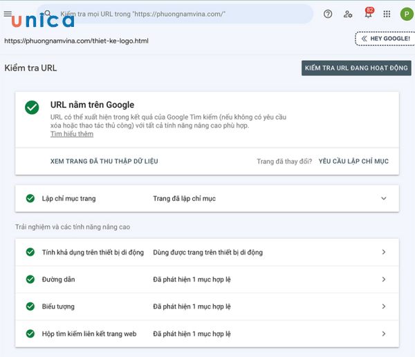
Task: Click KIỂM TRA URL ĐANG HOẠT ĐỘNG button
Action: click(x=356, y=68)
